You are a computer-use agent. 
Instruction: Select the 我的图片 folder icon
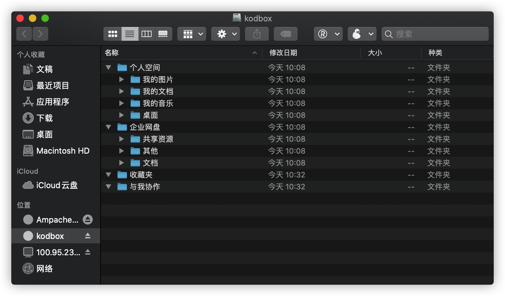coord(135,79)
